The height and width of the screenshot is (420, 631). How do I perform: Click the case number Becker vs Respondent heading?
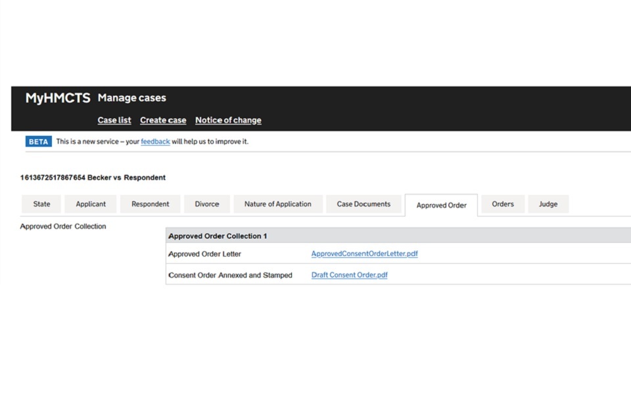tap(93, 178)
